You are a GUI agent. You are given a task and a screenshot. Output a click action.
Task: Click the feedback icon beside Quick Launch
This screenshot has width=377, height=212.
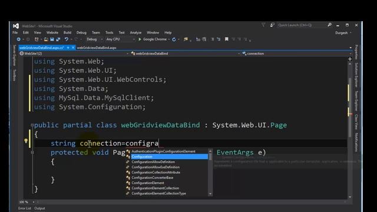[272, 25]
